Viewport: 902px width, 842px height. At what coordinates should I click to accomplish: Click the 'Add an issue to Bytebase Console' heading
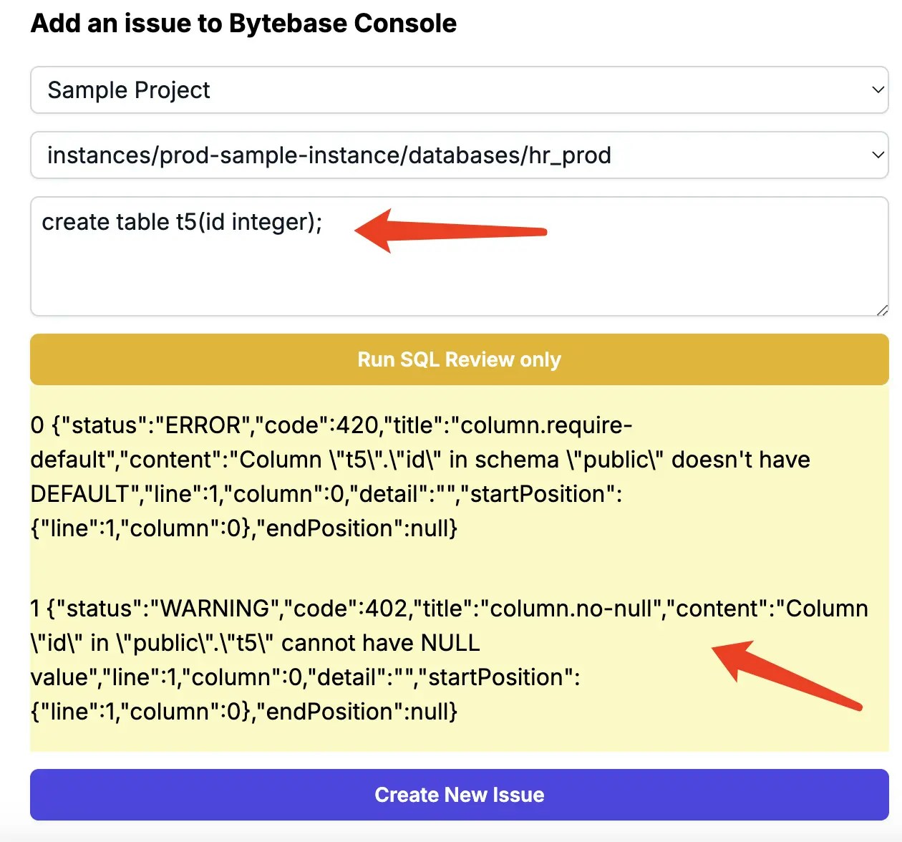pos(243,24)
